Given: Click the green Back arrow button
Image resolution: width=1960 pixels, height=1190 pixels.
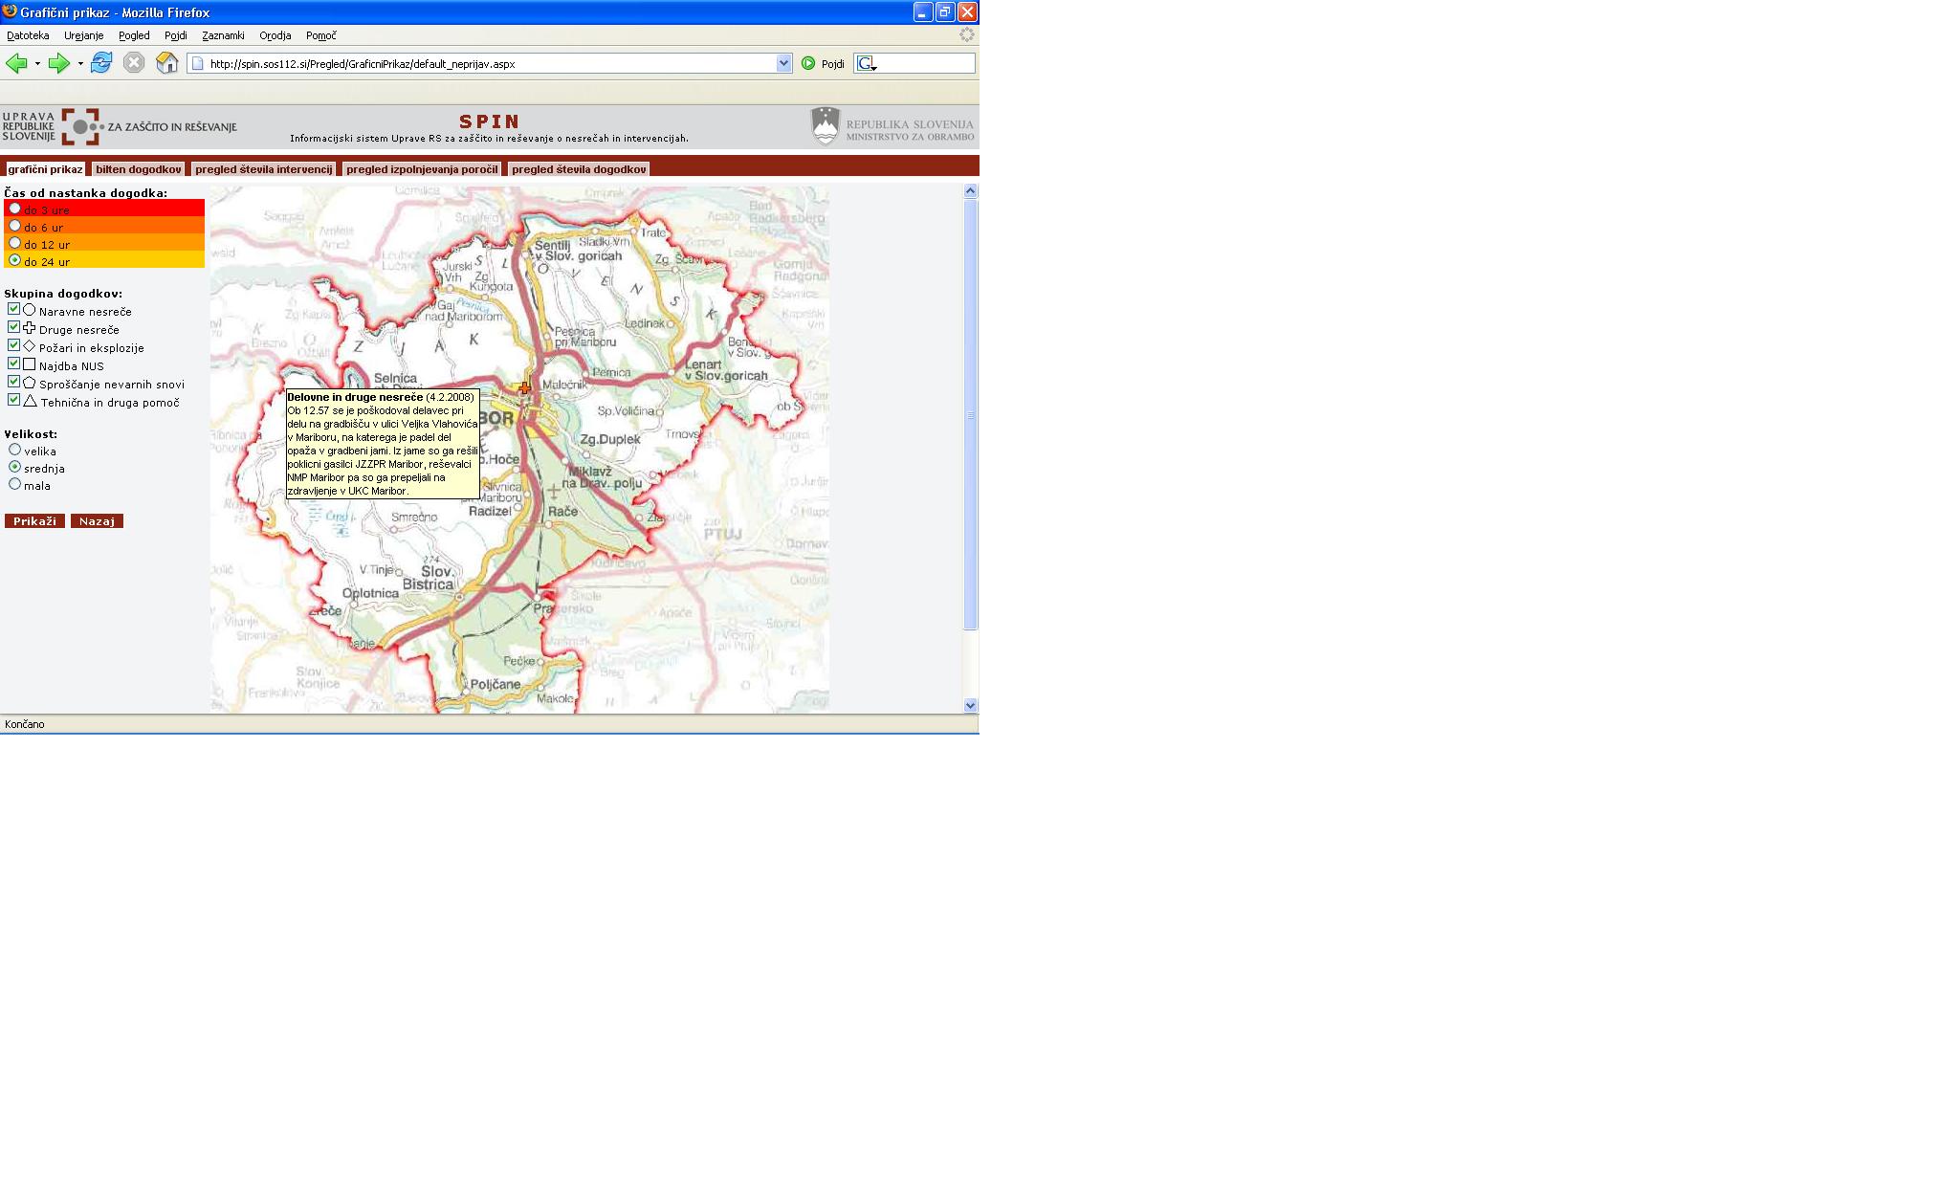Looking at the screenshot, I should click(16, 63).
